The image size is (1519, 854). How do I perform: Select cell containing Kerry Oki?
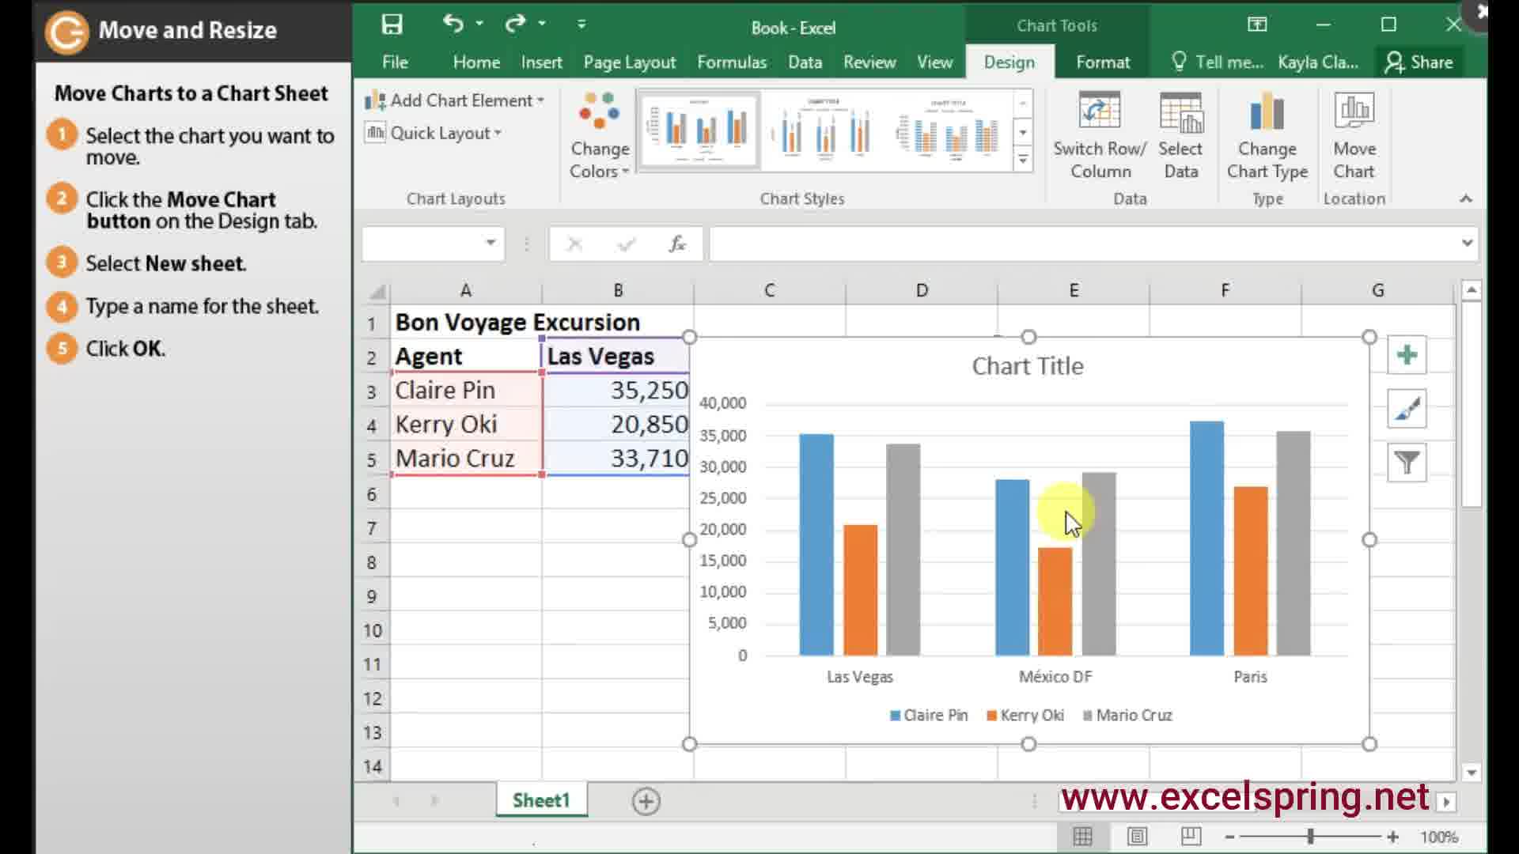pos(466,425)
